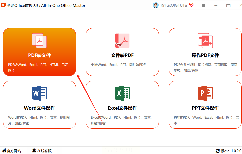This screenshot has height=154, width=242.
Task: Select the PDF转文件 title
Action: (x=39, y=55)
